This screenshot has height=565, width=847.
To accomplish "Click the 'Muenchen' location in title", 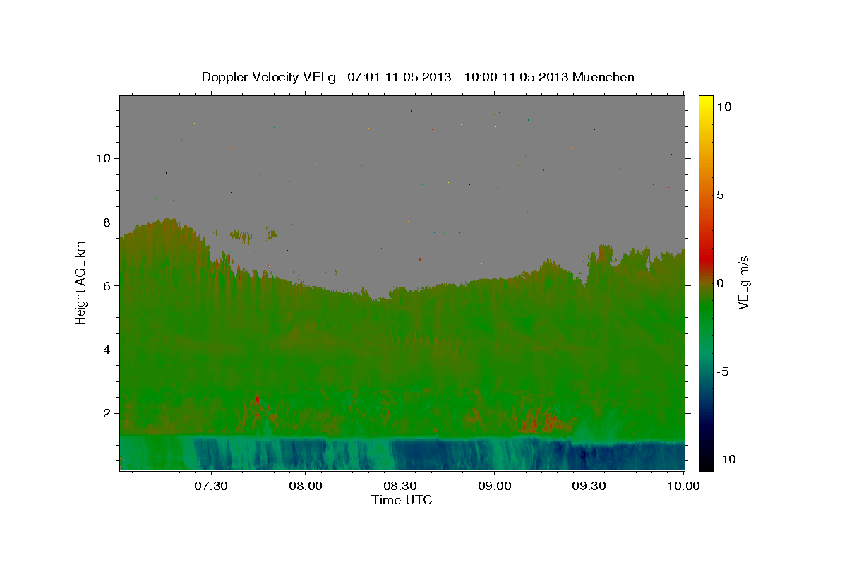I will coord(603,77).
